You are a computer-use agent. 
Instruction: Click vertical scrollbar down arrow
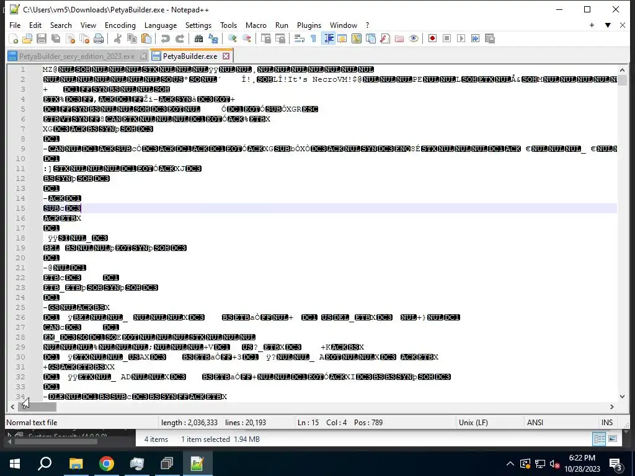pyautogui.click(x=622, y=397)
